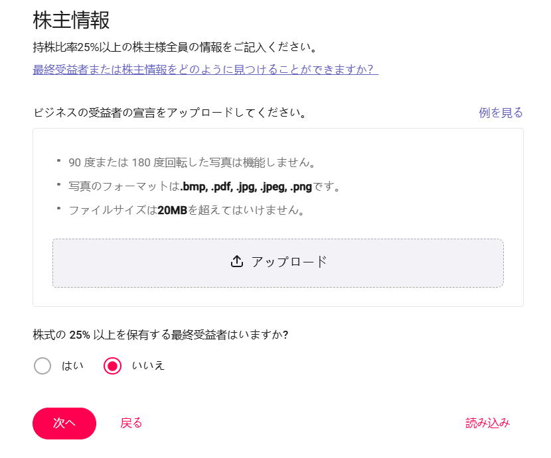Click the bullet point before ファイルサイズ line
The image size is (551, 458).
(58, 209)
